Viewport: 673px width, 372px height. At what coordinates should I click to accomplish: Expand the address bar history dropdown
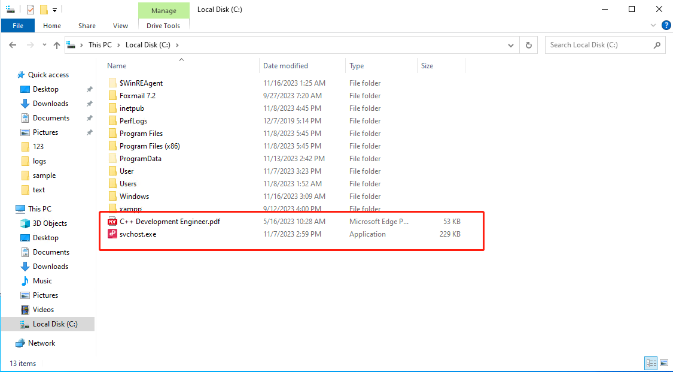(x=510, y=45)
